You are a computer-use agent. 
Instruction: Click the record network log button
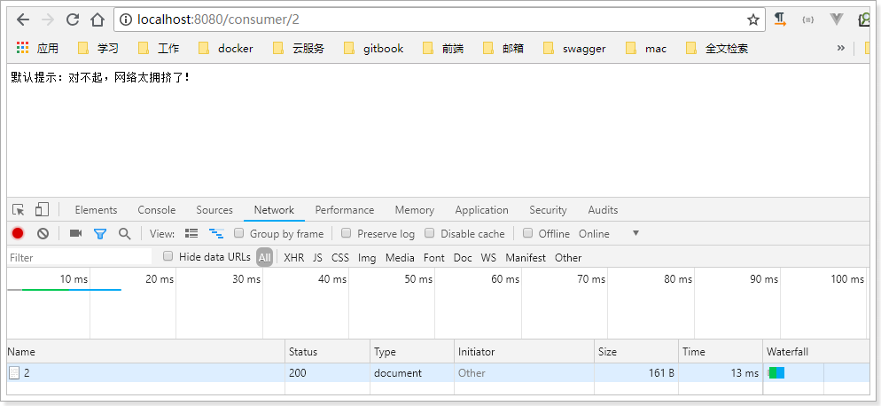click(18, 233)
